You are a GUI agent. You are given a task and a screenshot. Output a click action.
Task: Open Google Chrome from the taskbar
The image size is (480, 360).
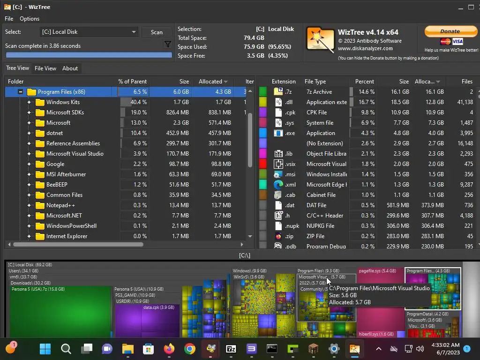click(190, 349)
